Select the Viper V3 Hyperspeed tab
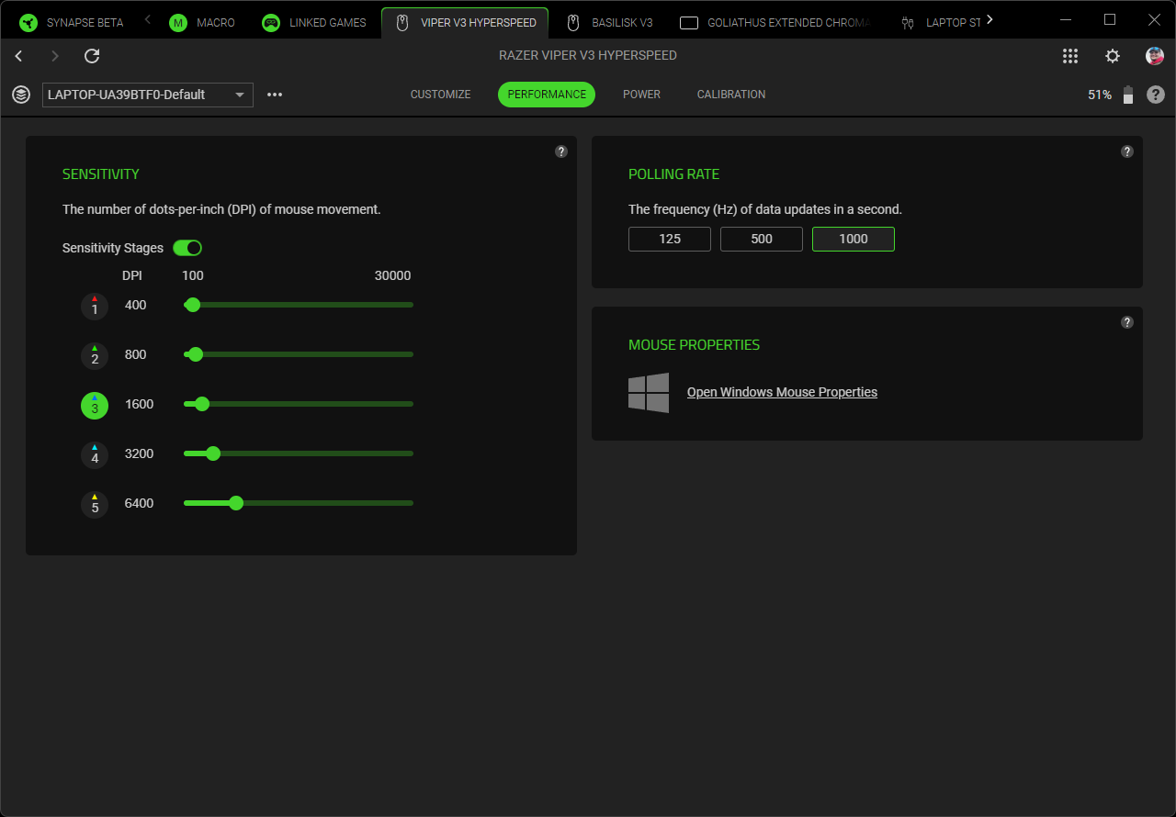The image size is (1176, 817). 465,22
